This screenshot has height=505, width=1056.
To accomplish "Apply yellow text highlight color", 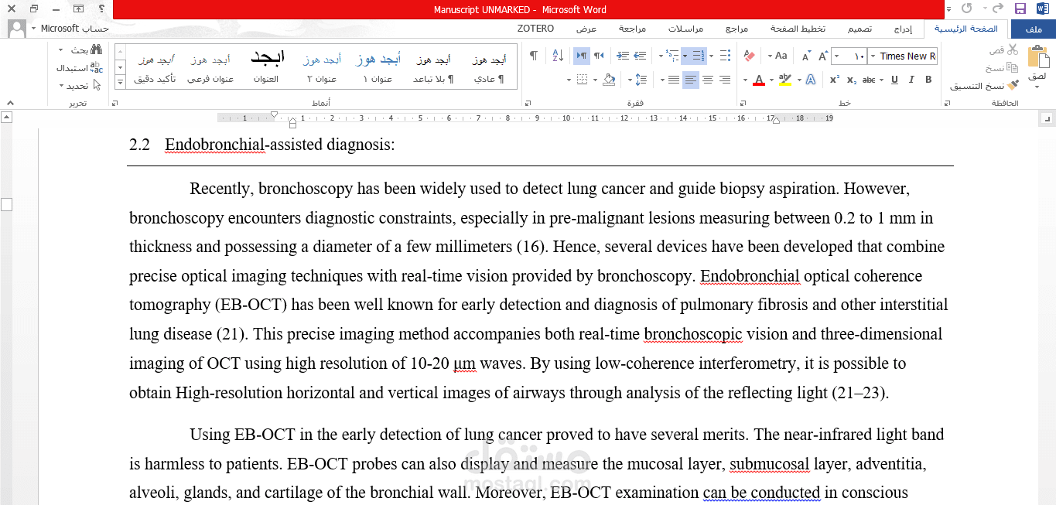I will [x=785, y=80].
